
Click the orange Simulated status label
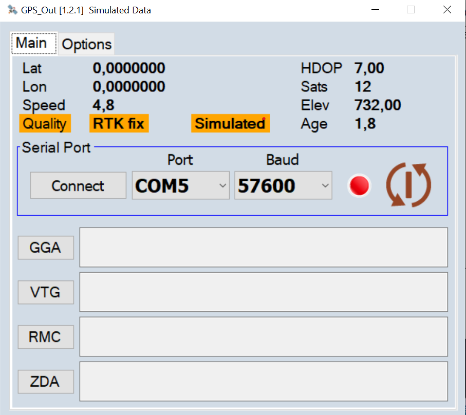230,124
